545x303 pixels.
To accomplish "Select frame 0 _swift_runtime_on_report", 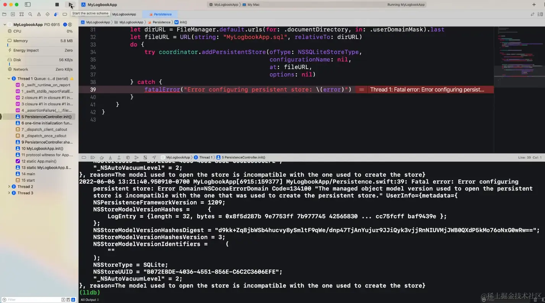I will [x=43, y=85].
